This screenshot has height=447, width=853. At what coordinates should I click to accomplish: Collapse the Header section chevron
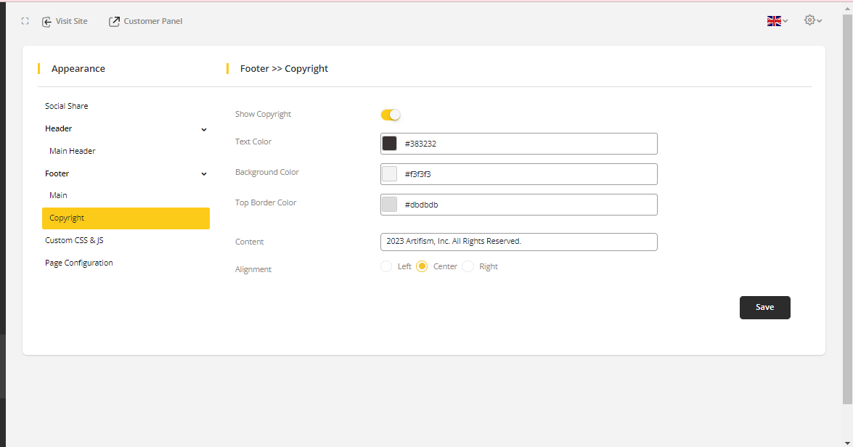[x=204, y=129]
